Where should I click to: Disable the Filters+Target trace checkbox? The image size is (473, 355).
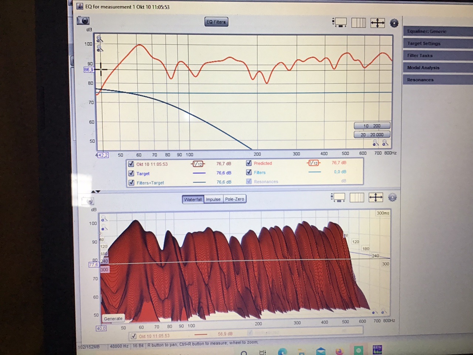(x=131, y=183)
